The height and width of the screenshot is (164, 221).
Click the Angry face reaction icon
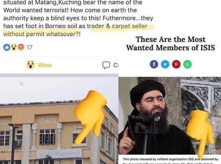[x=21, y=48]
